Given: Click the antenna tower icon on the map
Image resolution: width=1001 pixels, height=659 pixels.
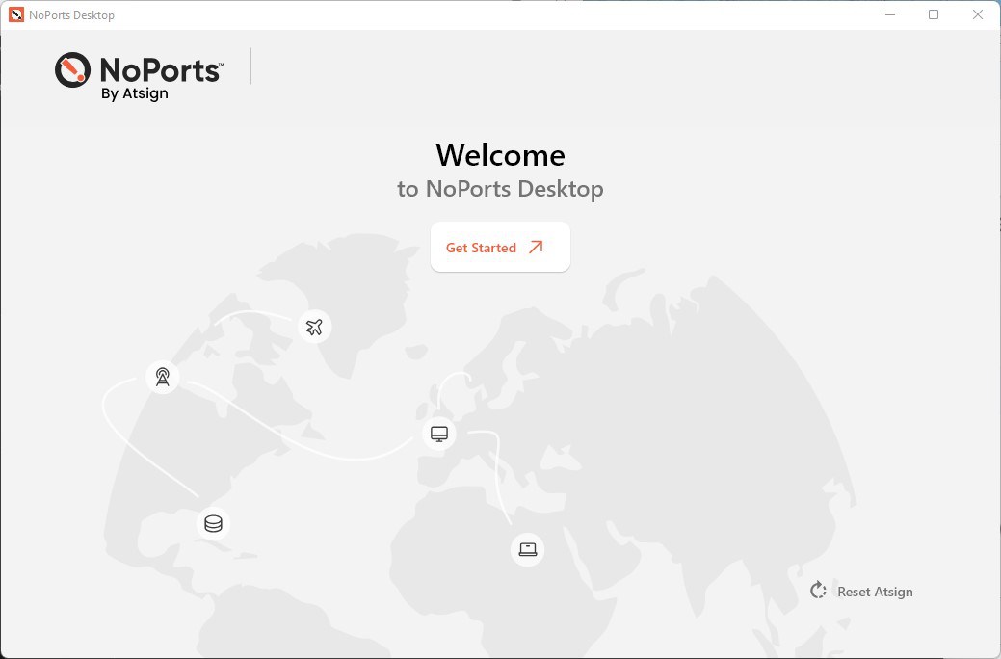Looking at the screenshot, I should pyautogui.click(x=163, y=377).
